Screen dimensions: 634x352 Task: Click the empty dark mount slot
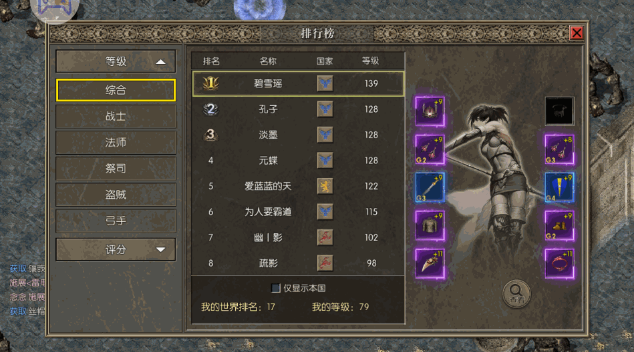click(x=559, y=111)
